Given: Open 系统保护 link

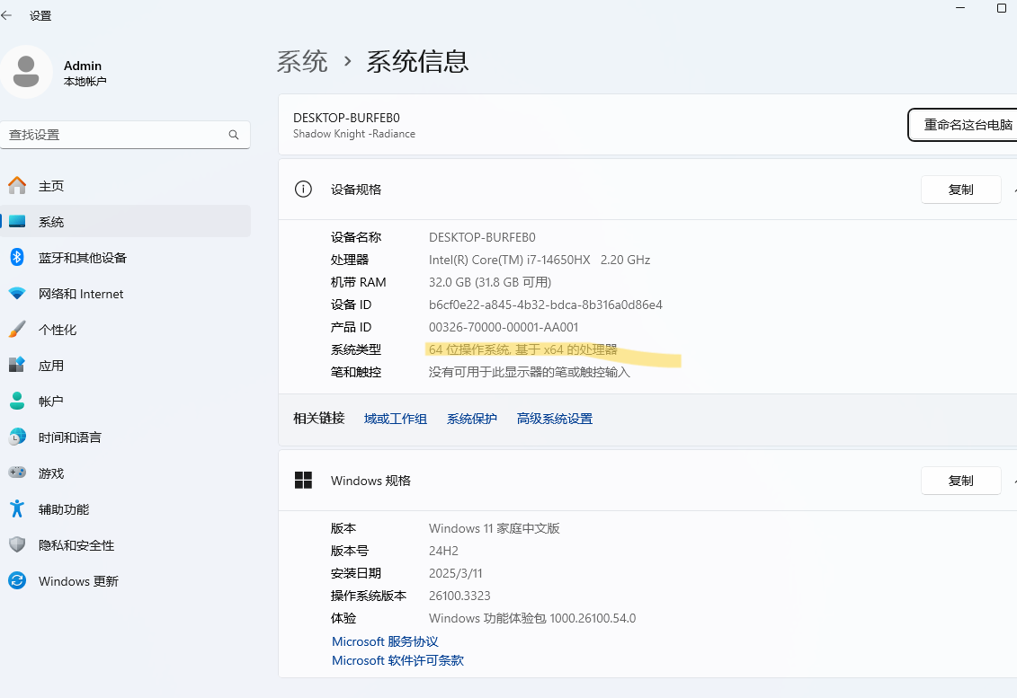Looking at the screenshot, I should tap(471, 419).
